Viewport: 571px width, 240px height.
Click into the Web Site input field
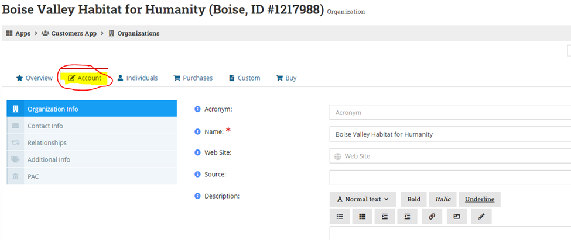[x=450, y=156]
